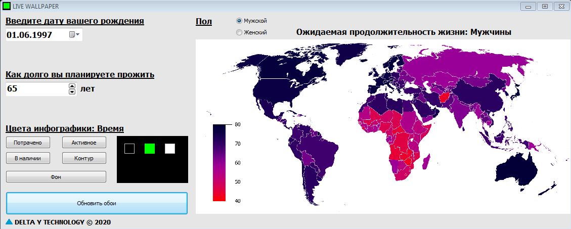Click the green LIVE WALLPAPER title bar icon
The image size is (571, 229).
point(6,6)
